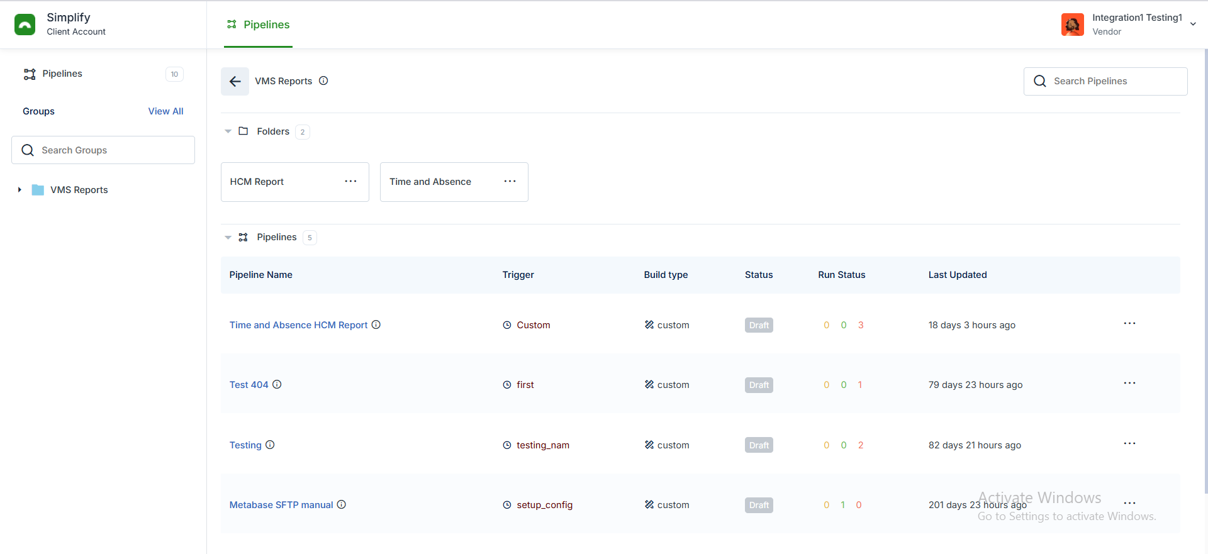Open the Time and Absence folder
Viewport: 1208px width, 554px height.
coord(430,182)
